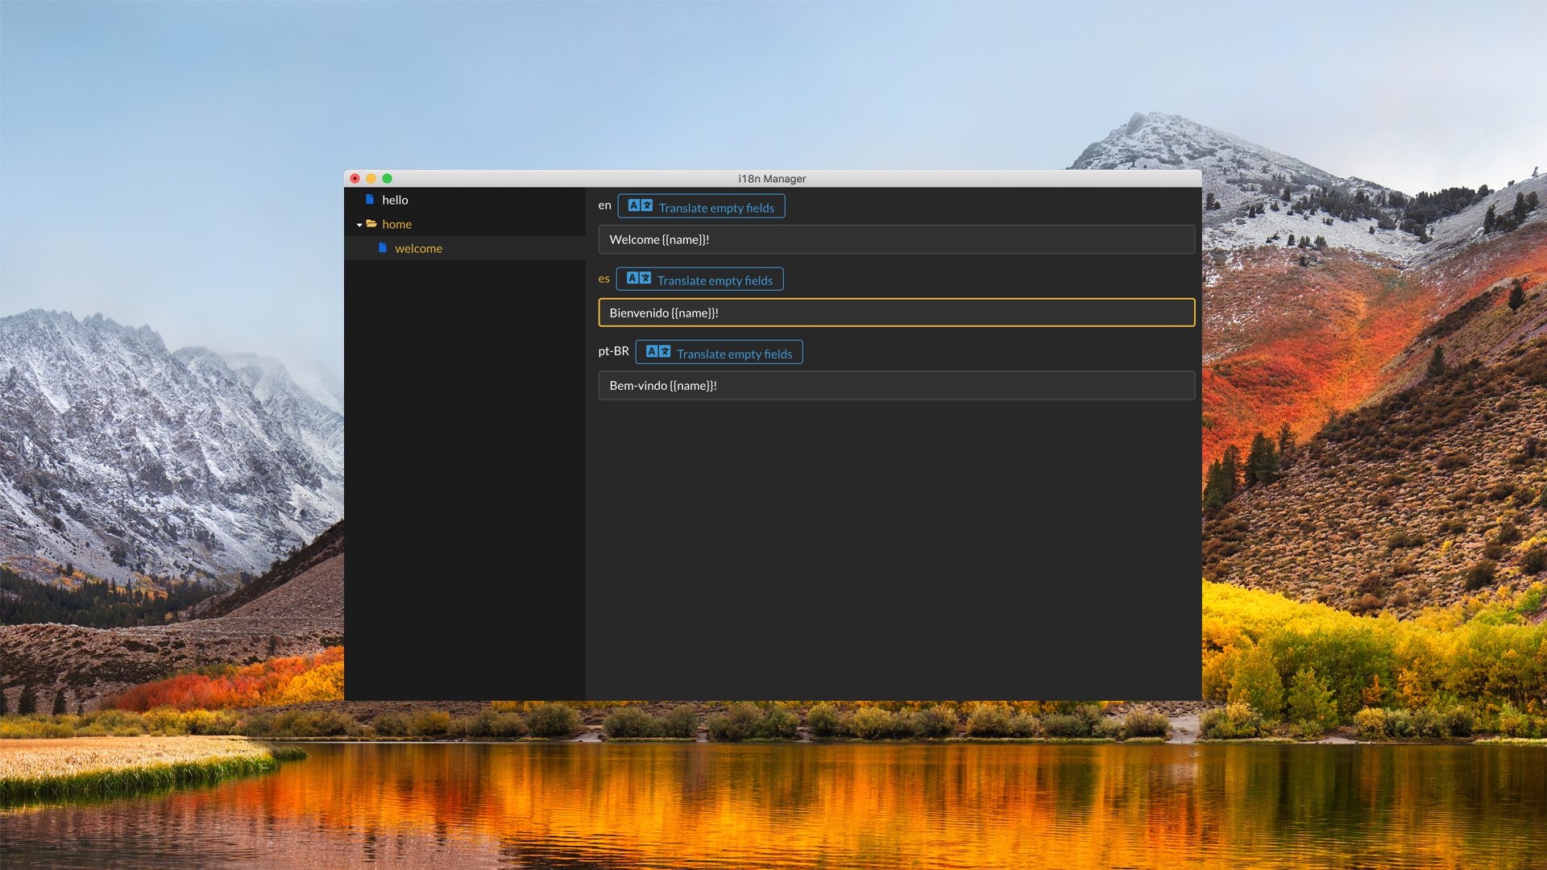Image resolution: width=1547 pixels, height=870 pixels.
Task: Click the welcome file icon
Action: point(383,248)
